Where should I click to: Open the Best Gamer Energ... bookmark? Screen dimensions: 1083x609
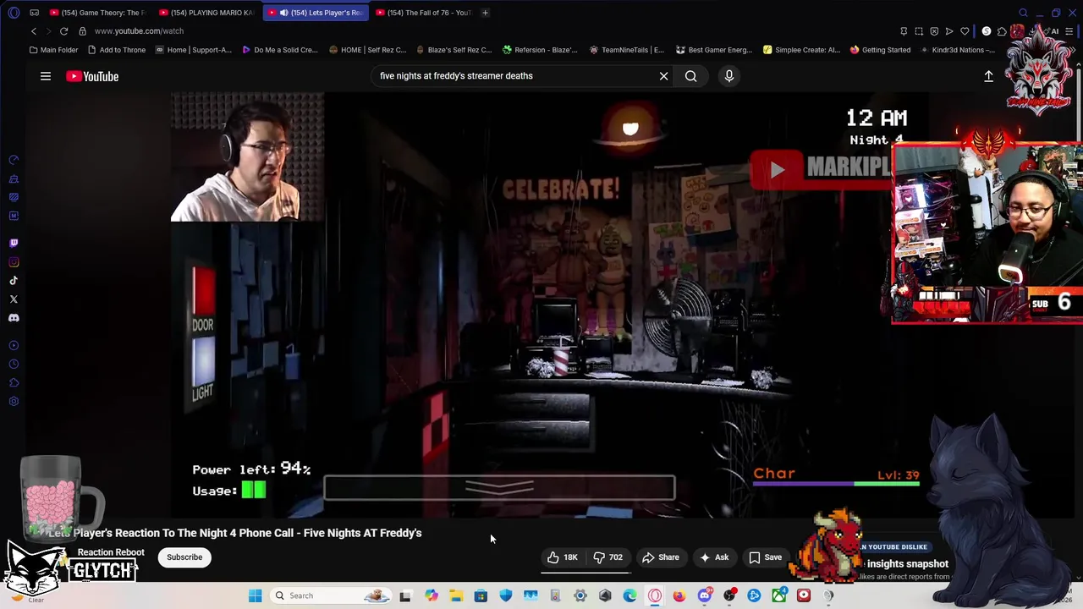tap(714, 50)
